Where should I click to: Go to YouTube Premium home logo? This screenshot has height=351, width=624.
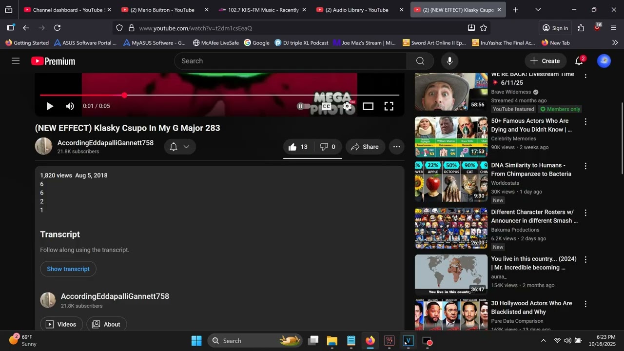(x=53, y=61)
